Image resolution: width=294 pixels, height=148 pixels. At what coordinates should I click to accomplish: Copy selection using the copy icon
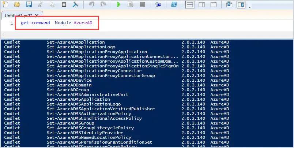pyautogui.click(x=52, y=4)
